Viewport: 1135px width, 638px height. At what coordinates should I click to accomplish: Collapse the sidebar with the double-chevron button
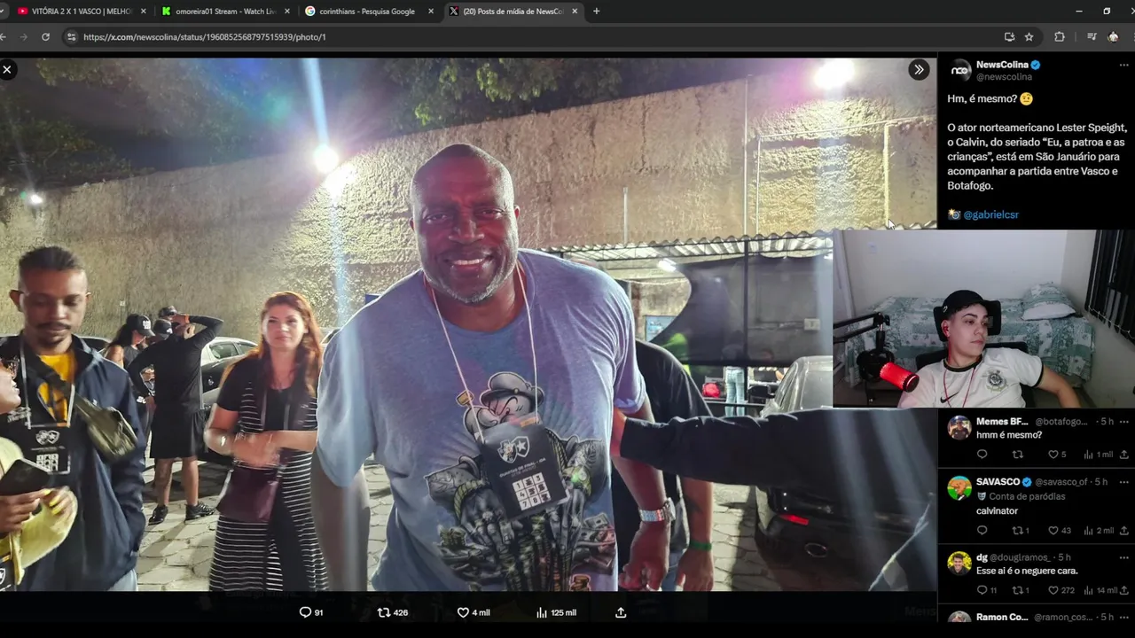[x=919, y=70]
